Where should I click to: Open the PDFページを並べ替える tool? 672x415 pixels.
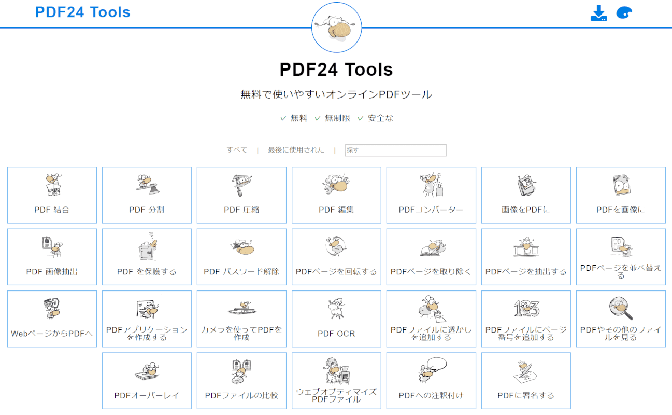click(621, 257)
